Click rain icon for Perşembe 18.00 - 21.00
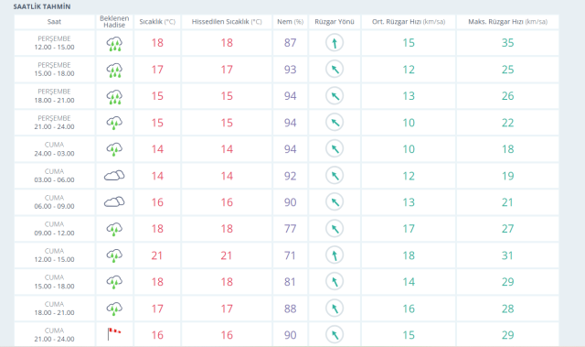 tap(114, 97)
